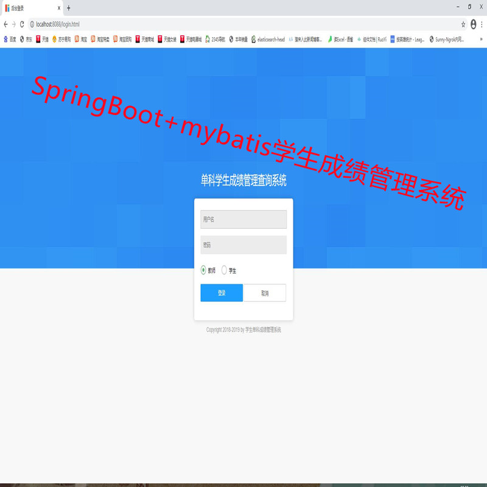The image size is (487, 487).
Task: Select the 教师 radio button
Action: click(203, 270)
